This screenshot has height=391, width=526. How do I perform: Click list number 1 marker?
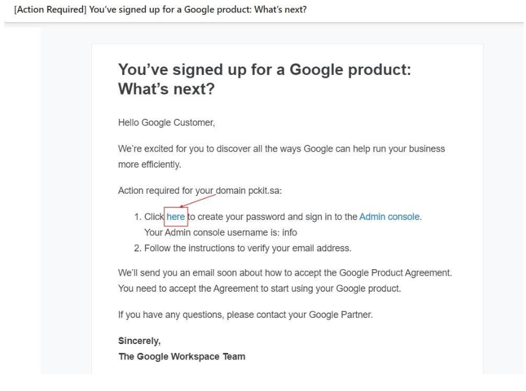[138, 217]
